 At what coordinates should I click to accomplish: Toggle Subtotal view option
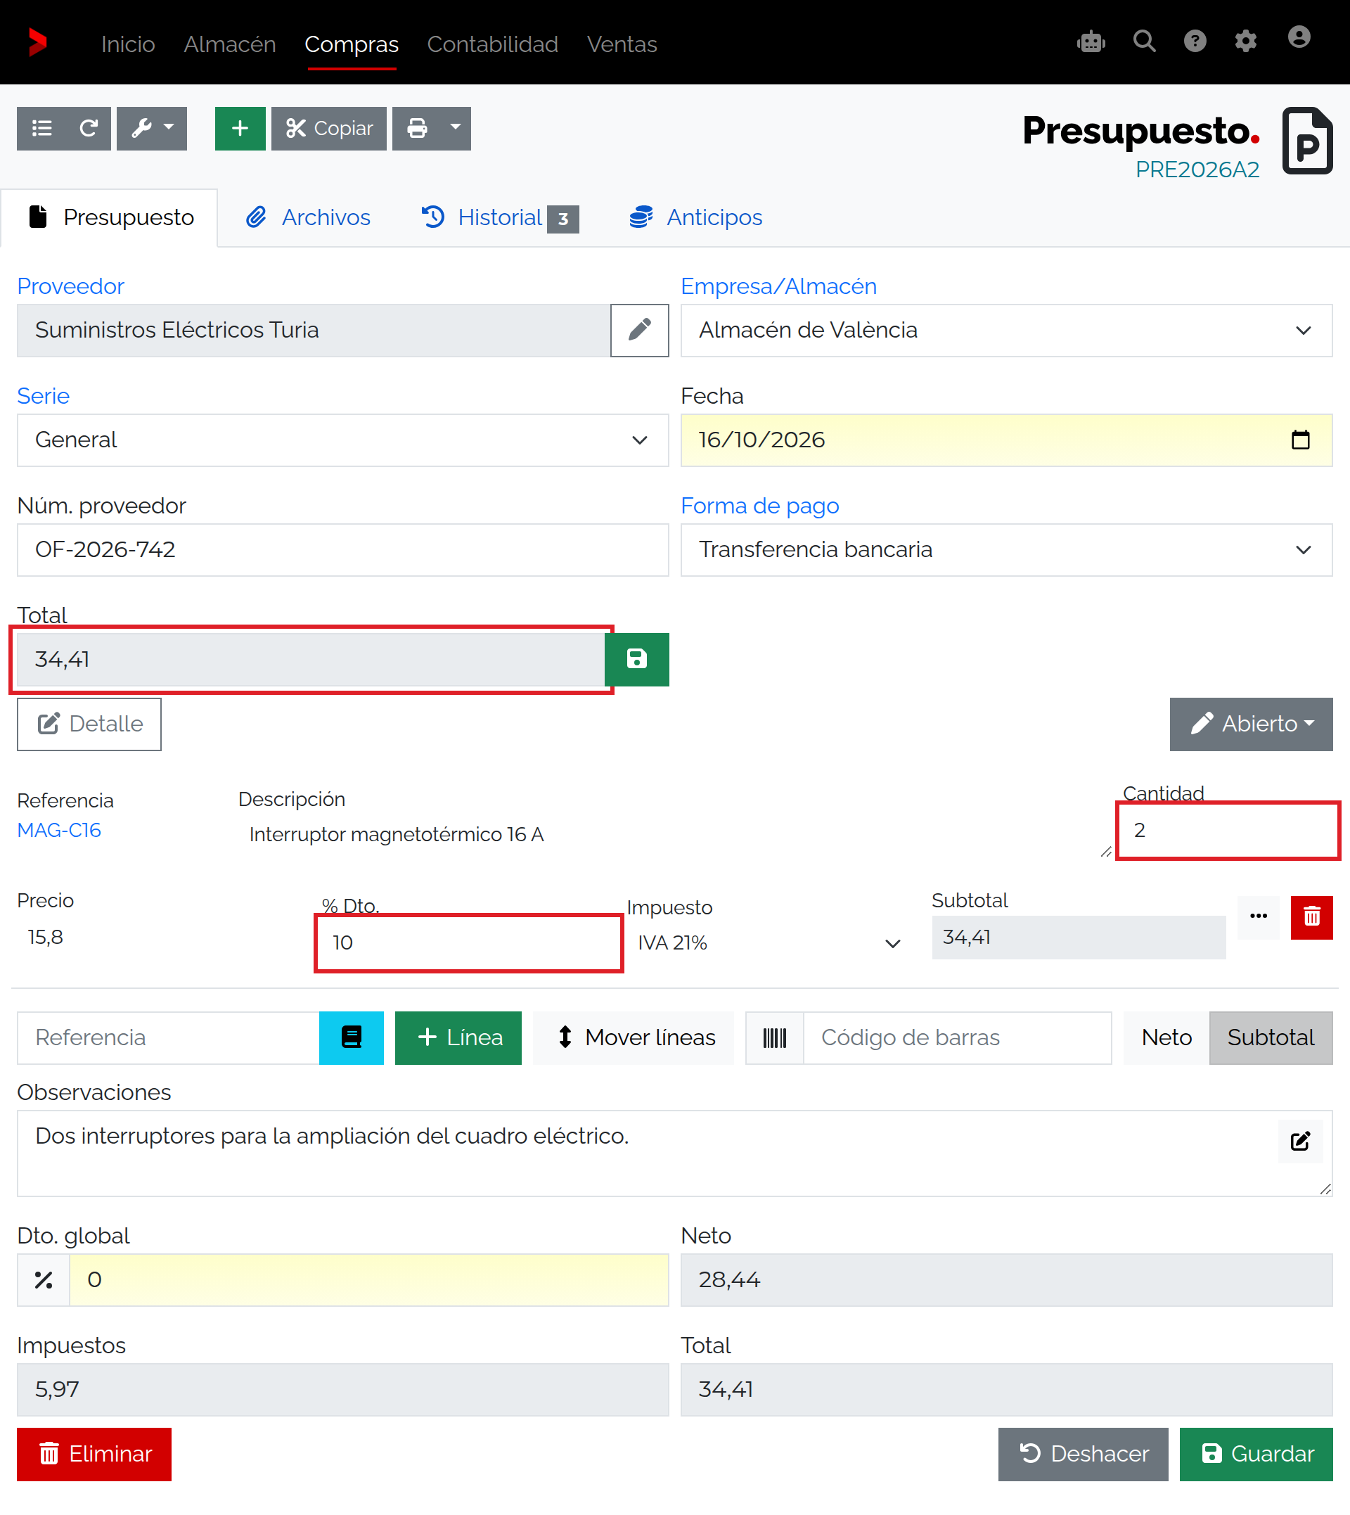[x=1271, y=1038]
